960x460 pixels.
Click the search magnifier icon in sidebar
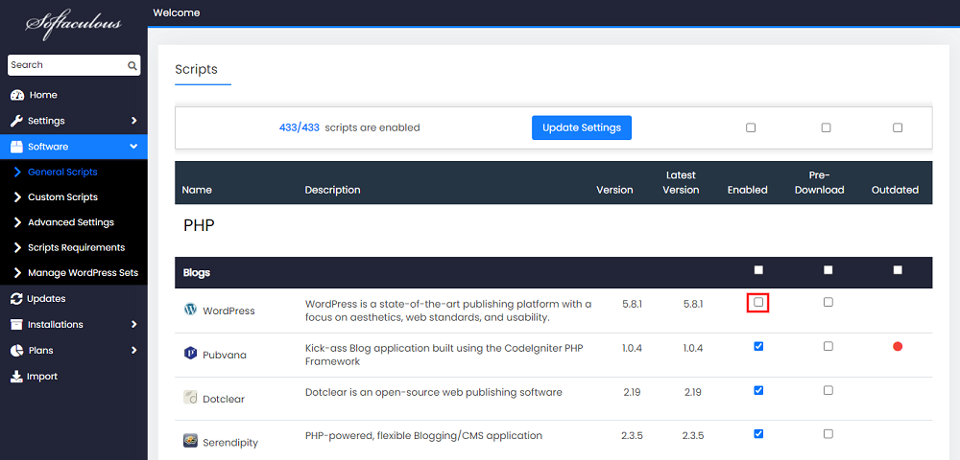click(x=132, y=65)
